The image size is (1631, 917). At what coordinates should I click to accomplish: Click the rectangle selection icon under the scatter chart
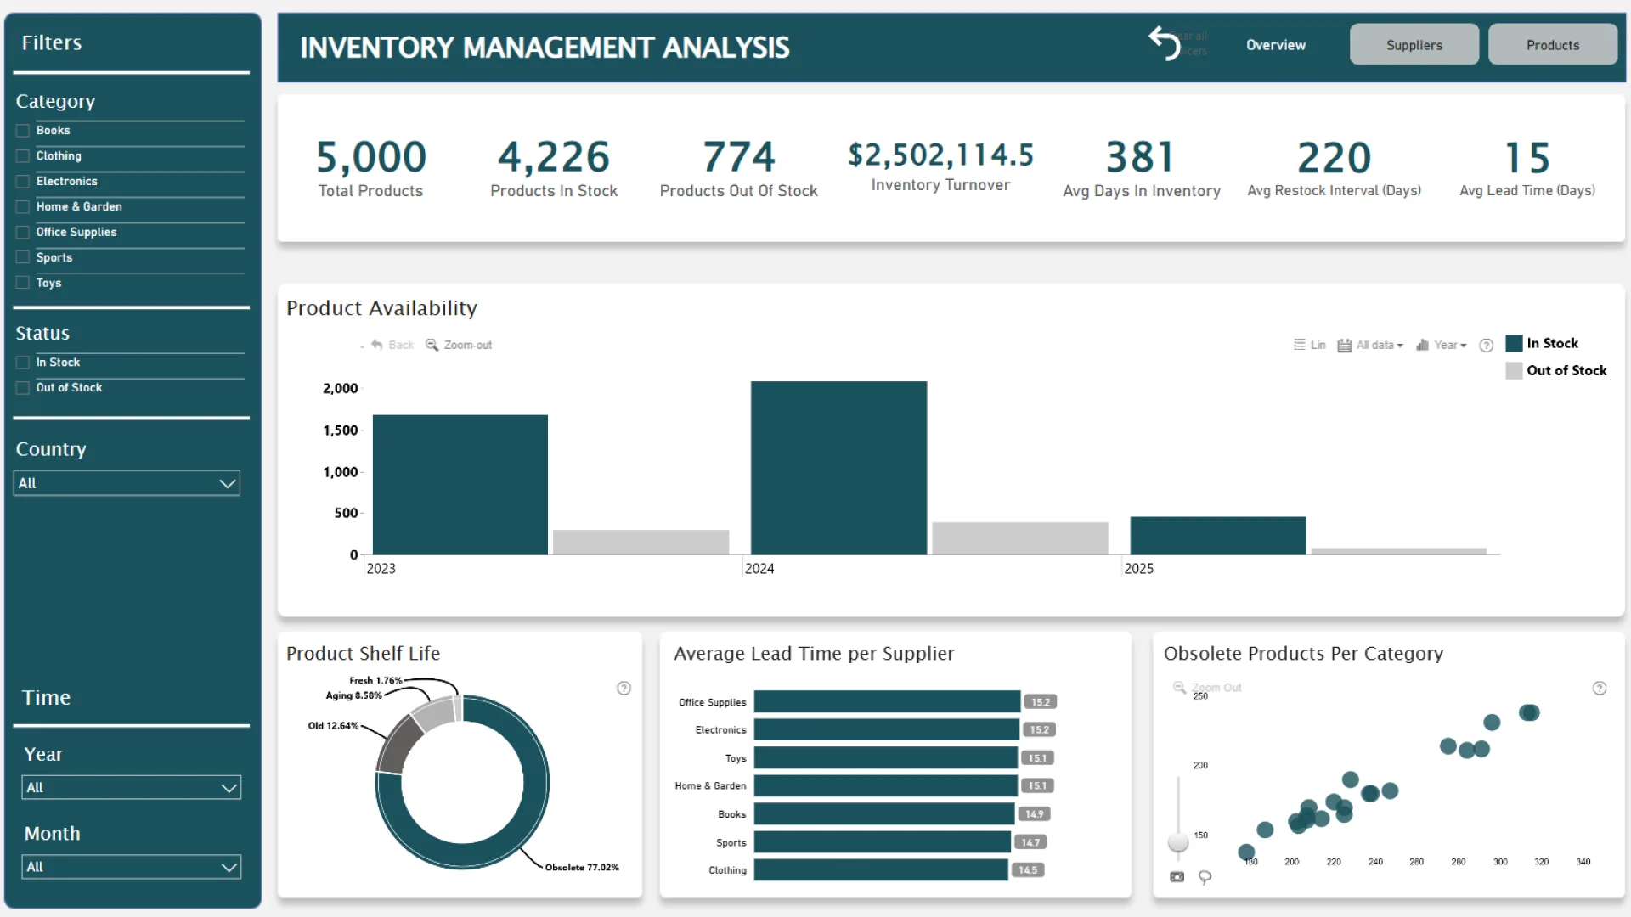(1177, 877)
